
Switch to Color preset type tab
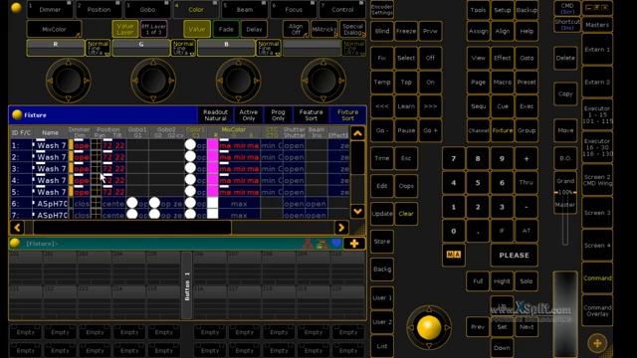(196, 9)
